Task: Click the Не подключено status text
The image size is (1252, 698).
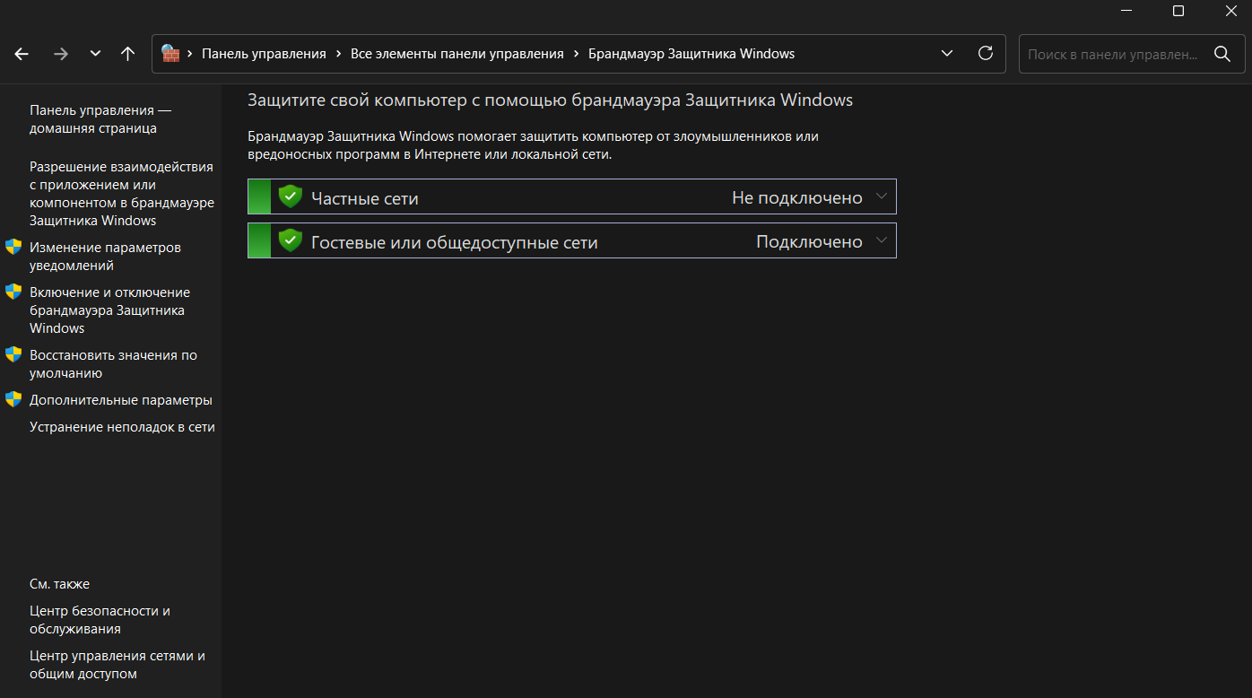Action: pos(797,198)
